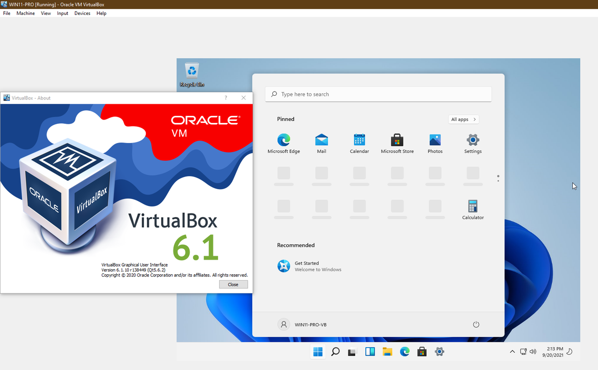Open the Mail pinned app

pos(321,143)
